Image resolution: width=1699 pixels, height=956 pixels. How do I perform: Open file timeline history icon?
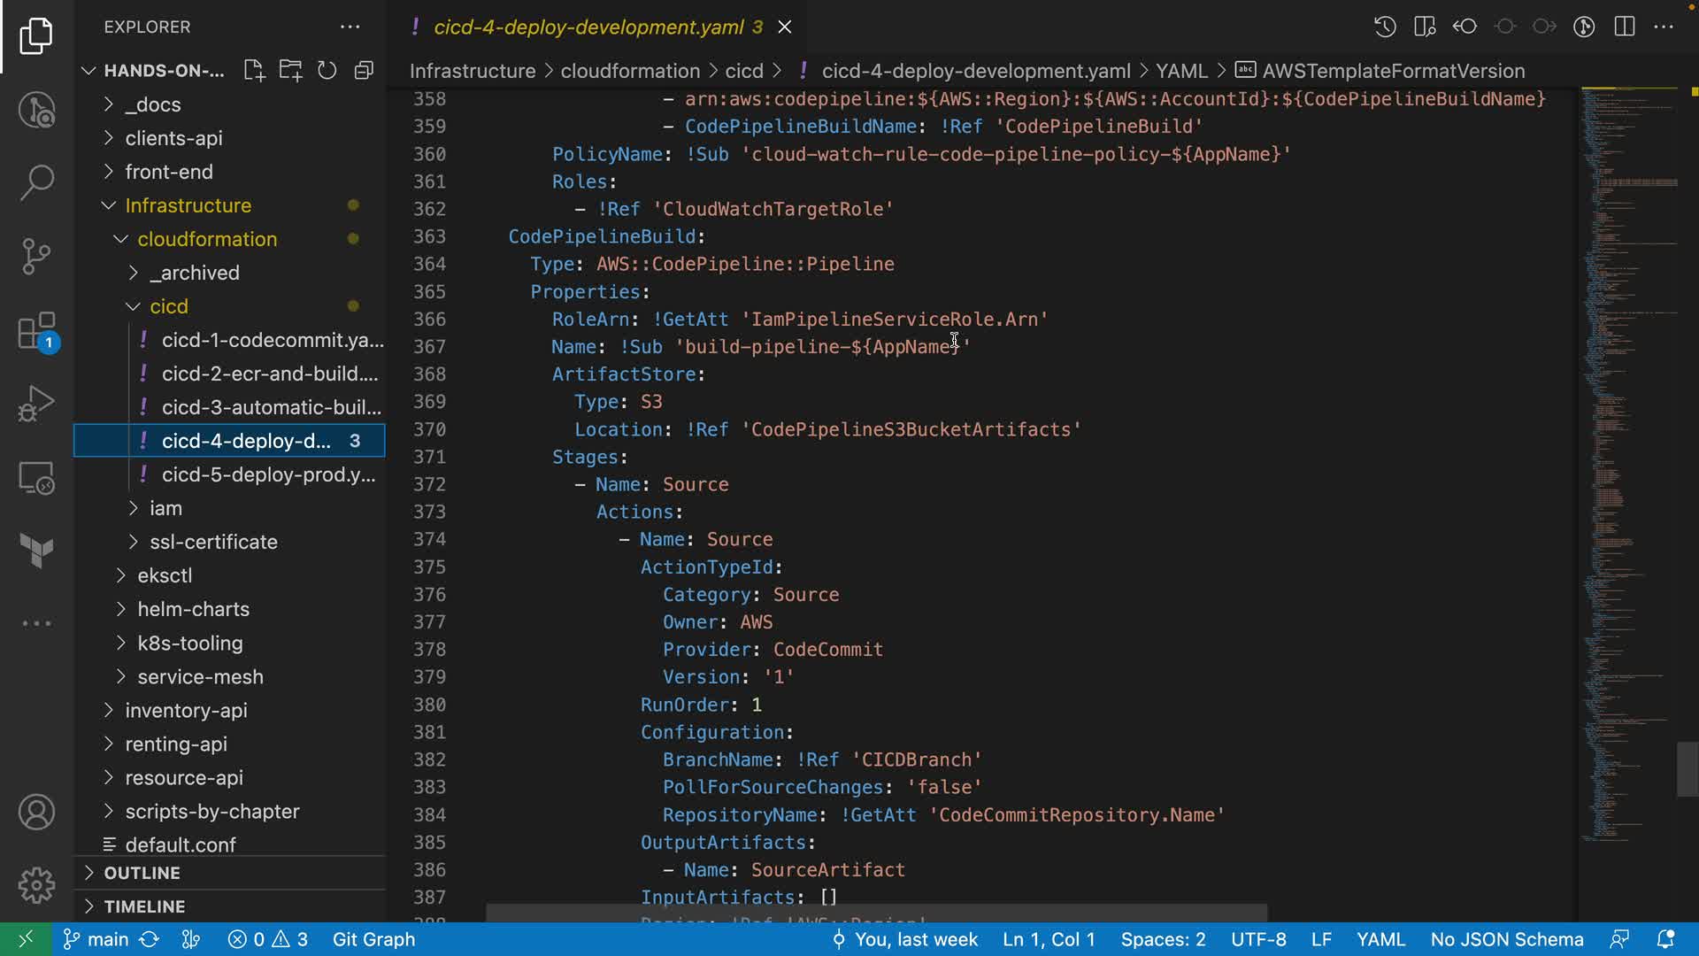coord(1385,27)
